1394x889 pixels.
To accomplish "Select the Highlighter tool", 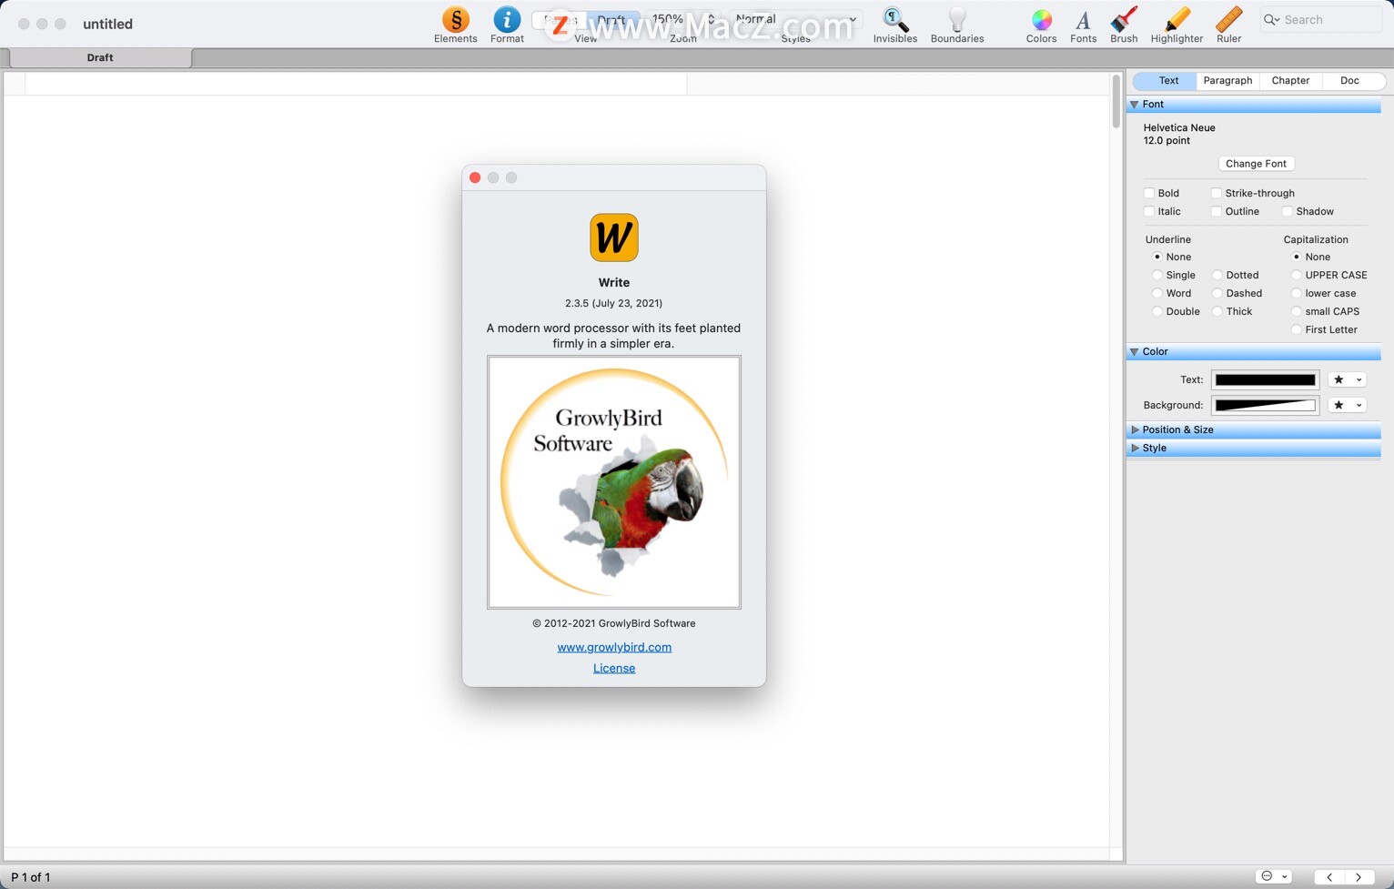I will (1177, 20).
